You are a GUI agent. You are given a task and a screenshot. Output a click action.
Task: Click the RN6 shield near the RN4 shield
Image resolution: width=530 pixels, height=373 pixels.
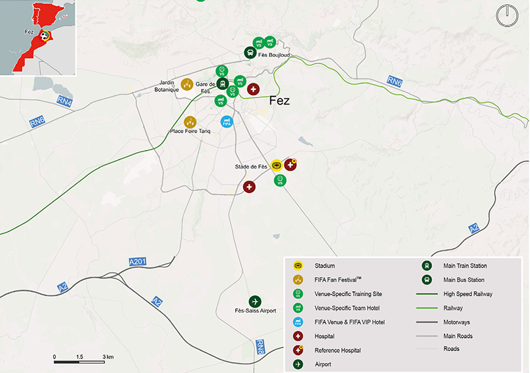pyautogui.click(x=37, y=122)
